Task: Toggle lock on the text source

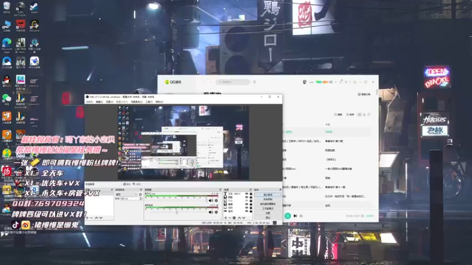Action: pyautogui.click(x=251, y=194)
